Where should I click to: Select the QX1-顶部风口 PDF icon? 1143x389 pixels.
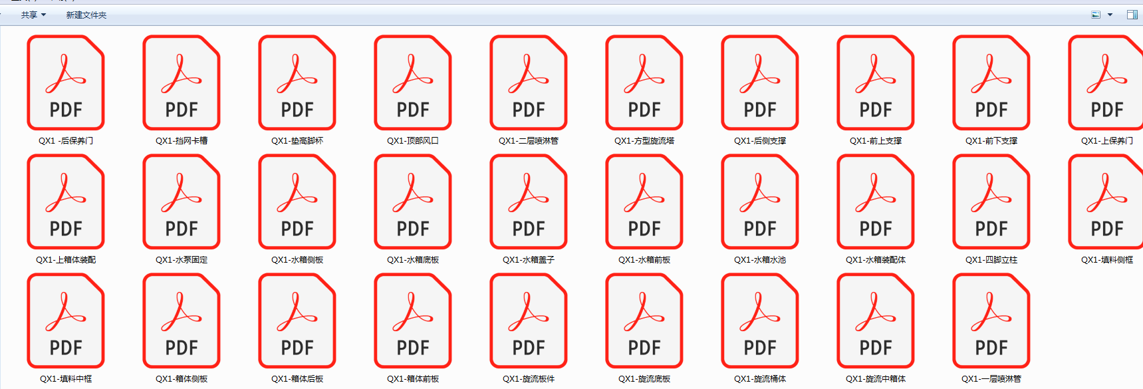413,82
